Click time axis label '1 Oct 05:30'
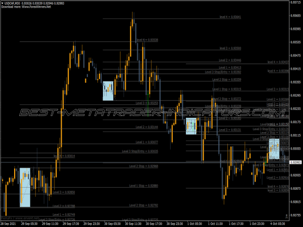The height and width of the screenshot is (227, 303). point(194,224)
